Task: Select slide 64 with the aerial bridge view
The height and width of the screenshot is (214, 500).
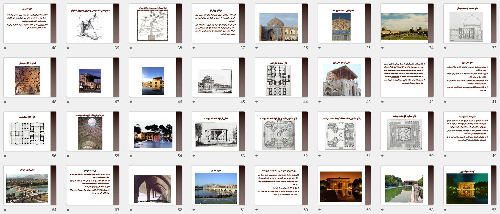Action: click(30, 185)
